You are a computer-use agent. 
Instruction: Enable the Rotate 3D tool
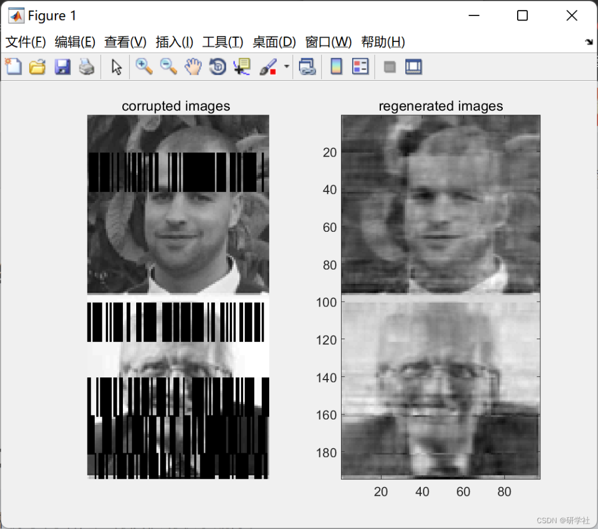pos(218,67)
